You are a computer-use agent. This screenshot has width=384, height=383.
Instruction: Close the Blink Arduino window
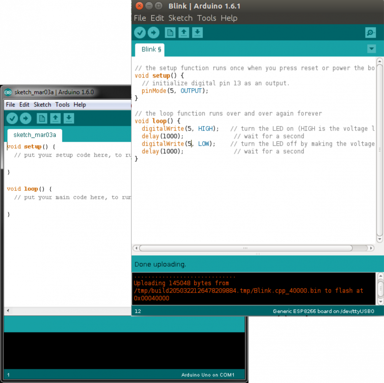tap(139, 6)
